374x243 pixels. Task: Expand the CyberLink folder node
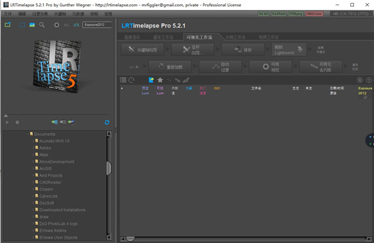pos(33,196)
